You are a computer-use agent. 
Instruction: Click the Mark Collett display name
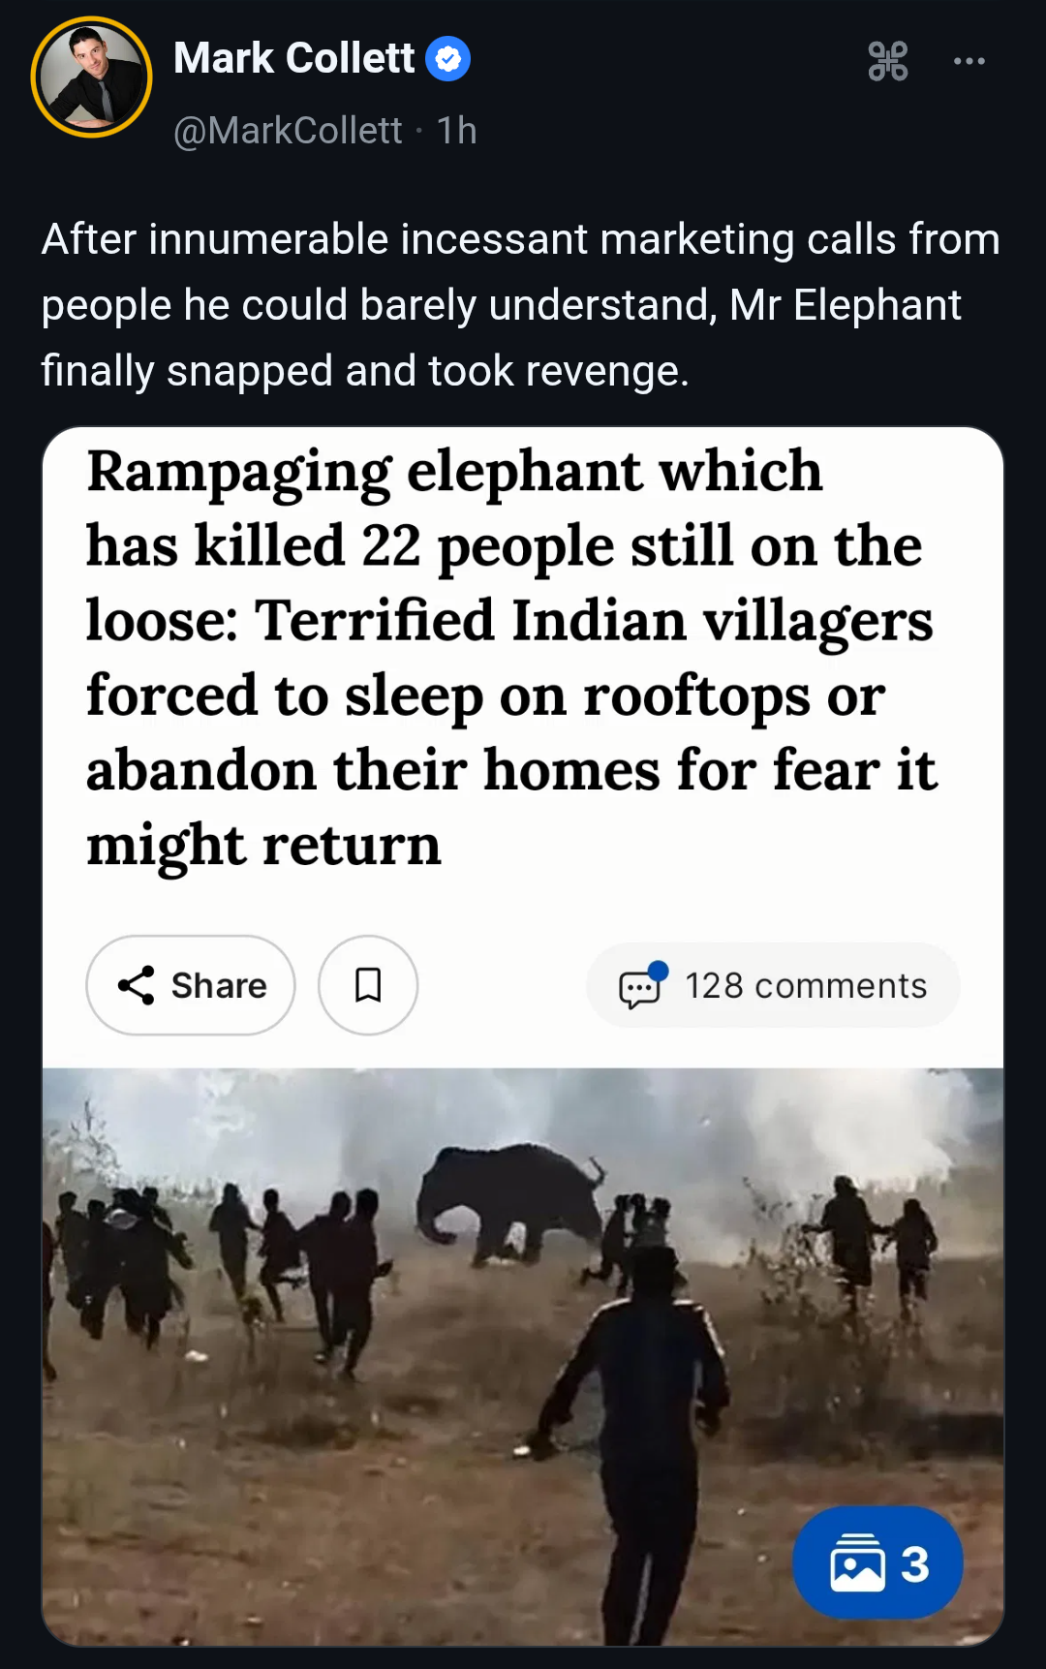tap(293, 58)
